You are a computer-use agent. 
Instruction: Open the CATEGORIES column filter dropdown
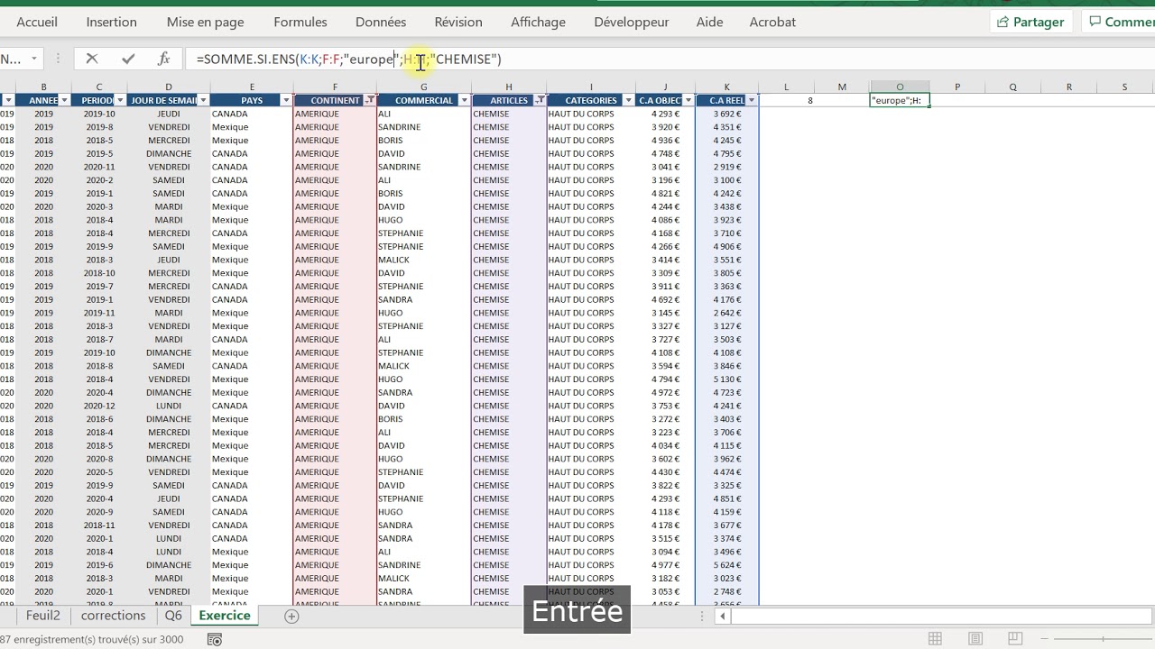[628, 100]
